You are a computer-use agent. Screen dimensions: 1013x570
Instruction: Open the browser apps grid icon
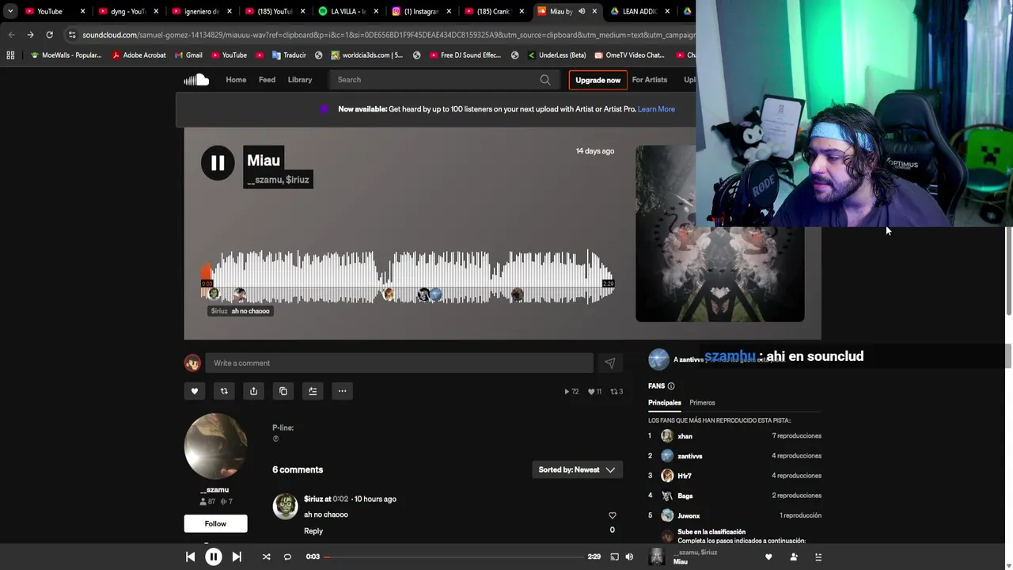pos(10,55)
